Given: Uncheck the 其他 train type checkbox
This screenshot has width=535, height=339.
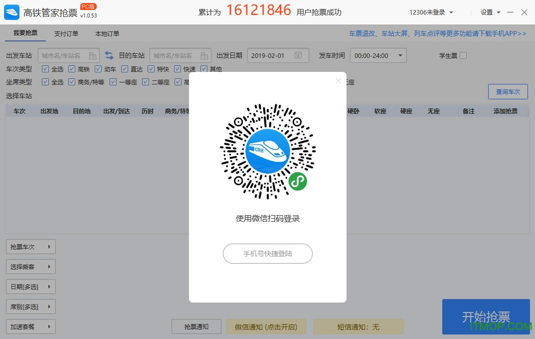Looking at the screenshot, I should [x=204, y=69].
